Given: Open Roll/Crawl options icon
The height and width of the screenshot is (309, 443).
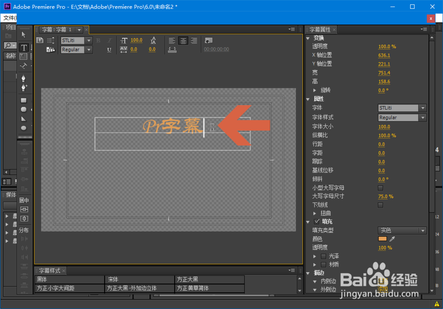Looking at the screenshot, I should click(51, 40).
